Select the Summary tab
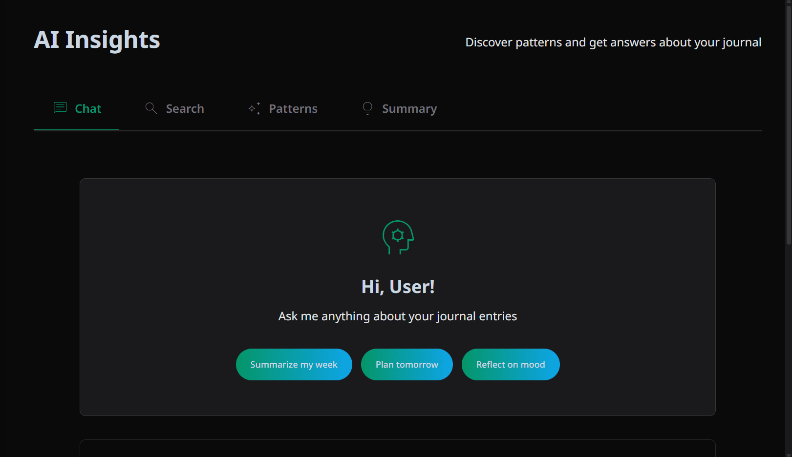 [x=409, y=109]
